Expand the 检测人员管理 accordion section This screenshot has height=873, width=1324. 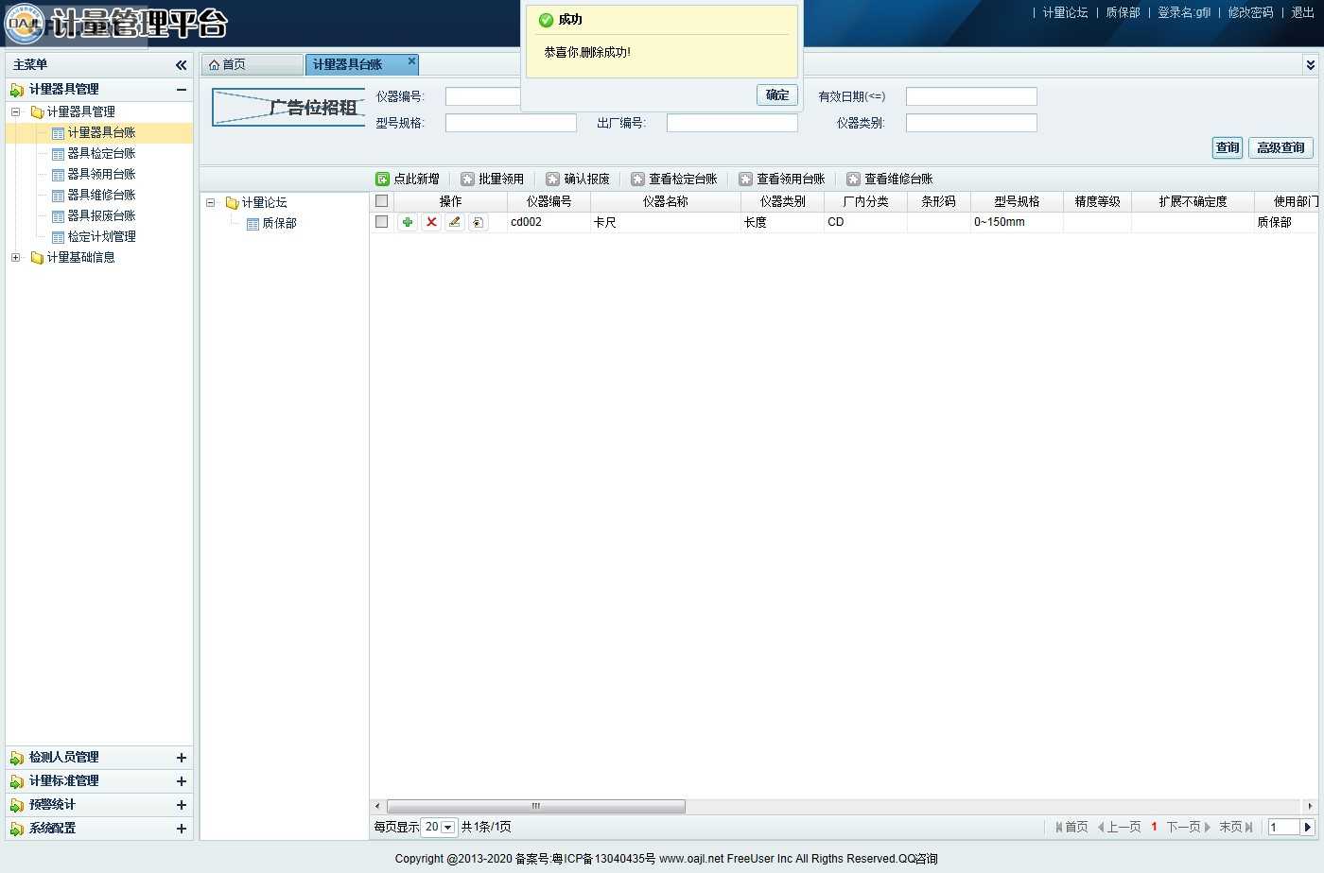click(181, 757)
